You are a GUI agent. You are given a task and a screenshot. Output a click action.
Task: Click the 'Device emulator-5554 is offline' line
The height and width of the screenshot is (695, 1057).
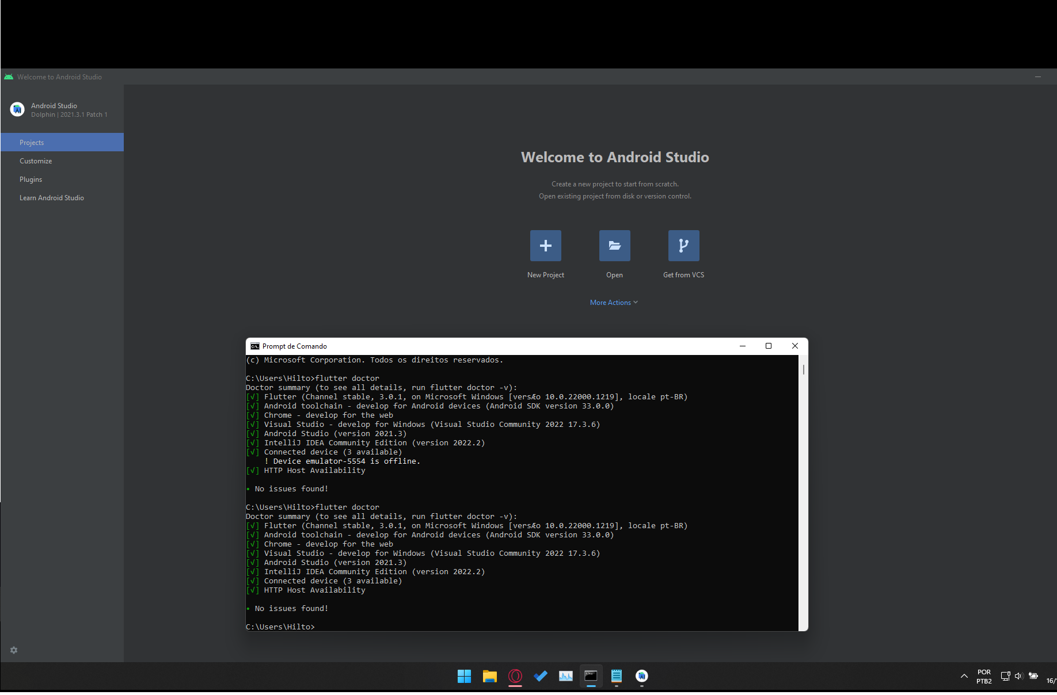click(342, 461)
